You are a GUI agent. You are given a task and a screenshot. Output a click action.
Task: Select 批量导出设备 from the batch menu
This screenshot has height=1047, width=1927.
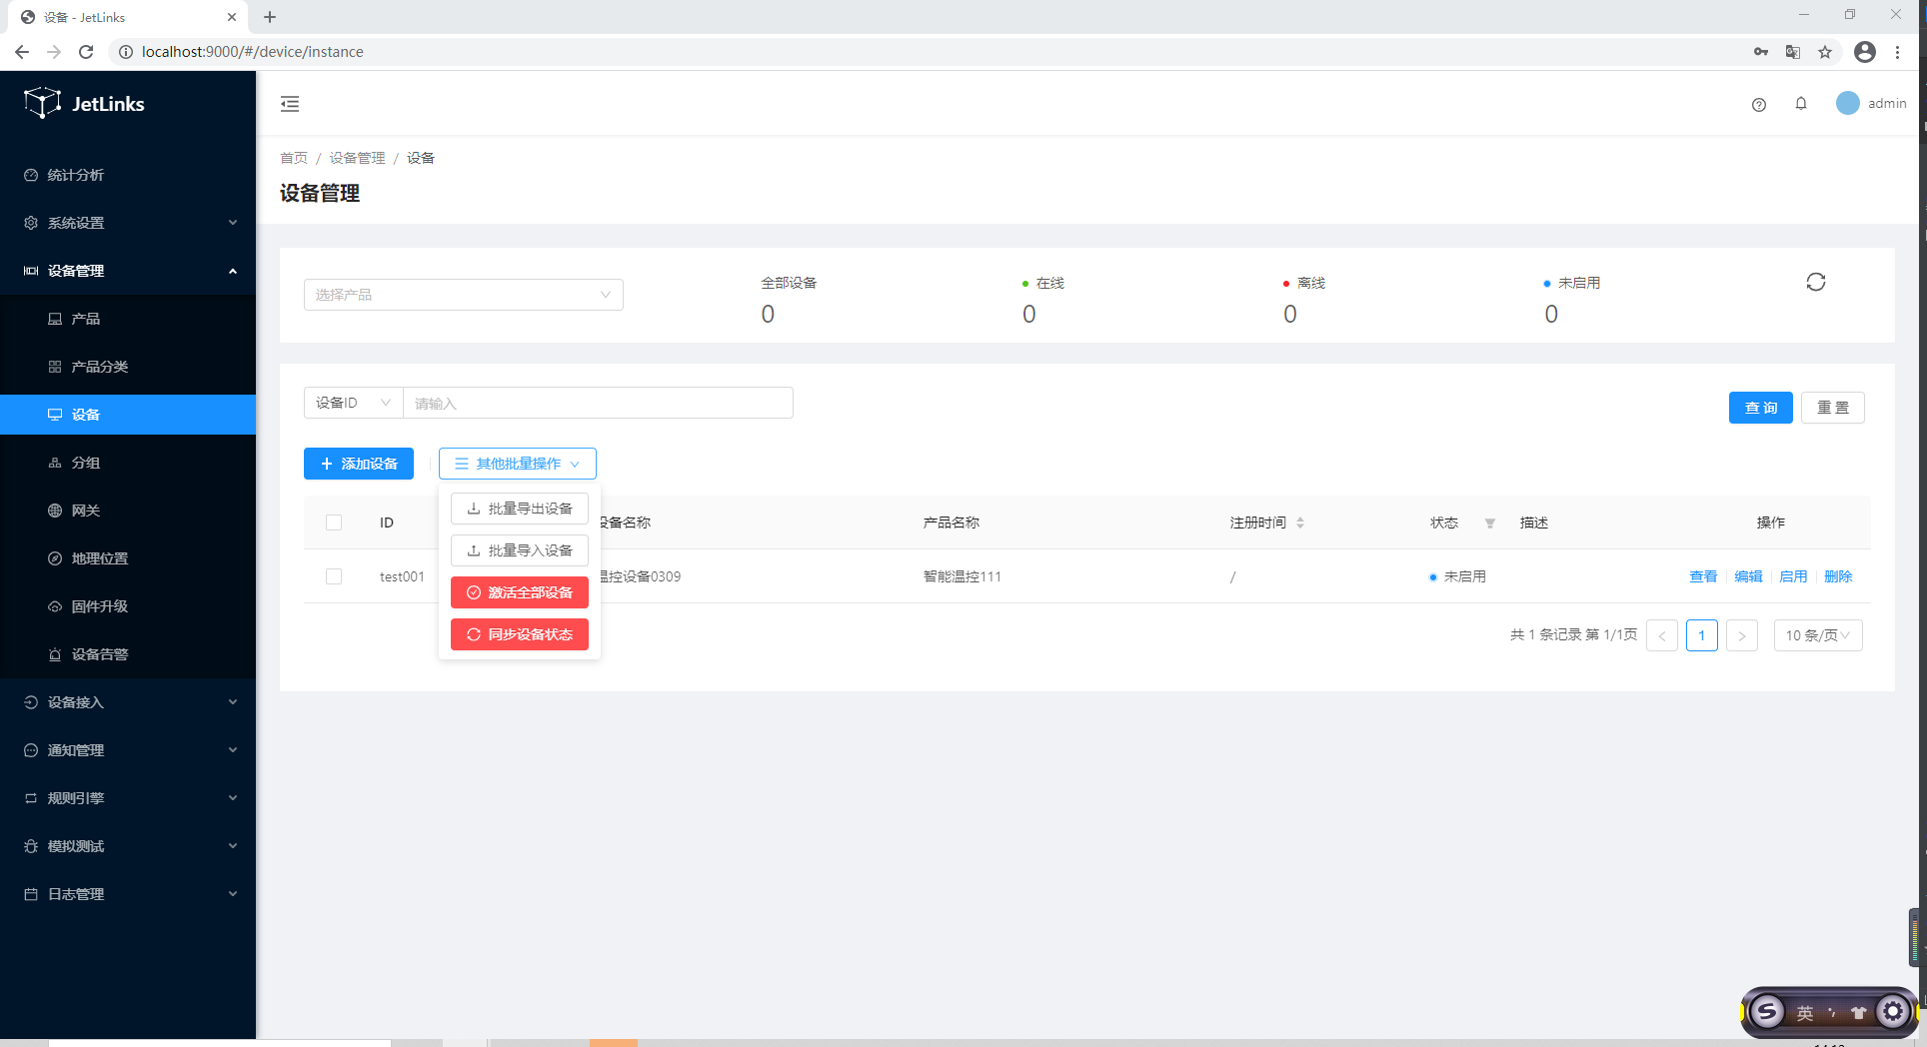[x=520, y=509]
